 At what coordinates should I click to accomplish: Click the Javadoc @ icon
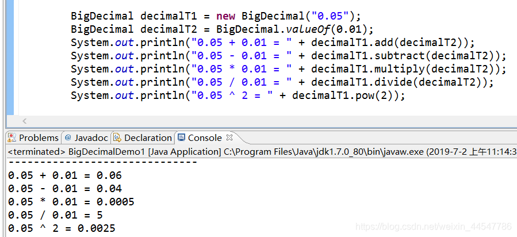tap(68, 138)
